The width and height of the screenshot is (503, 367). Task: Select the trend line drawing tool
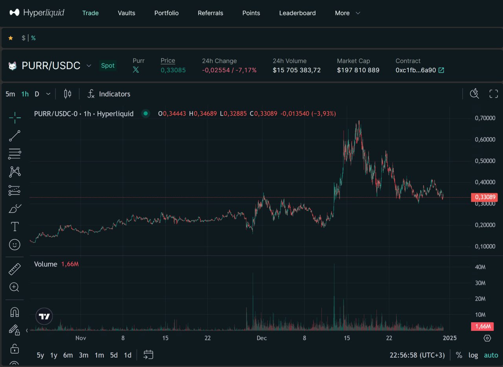[15, 136]
